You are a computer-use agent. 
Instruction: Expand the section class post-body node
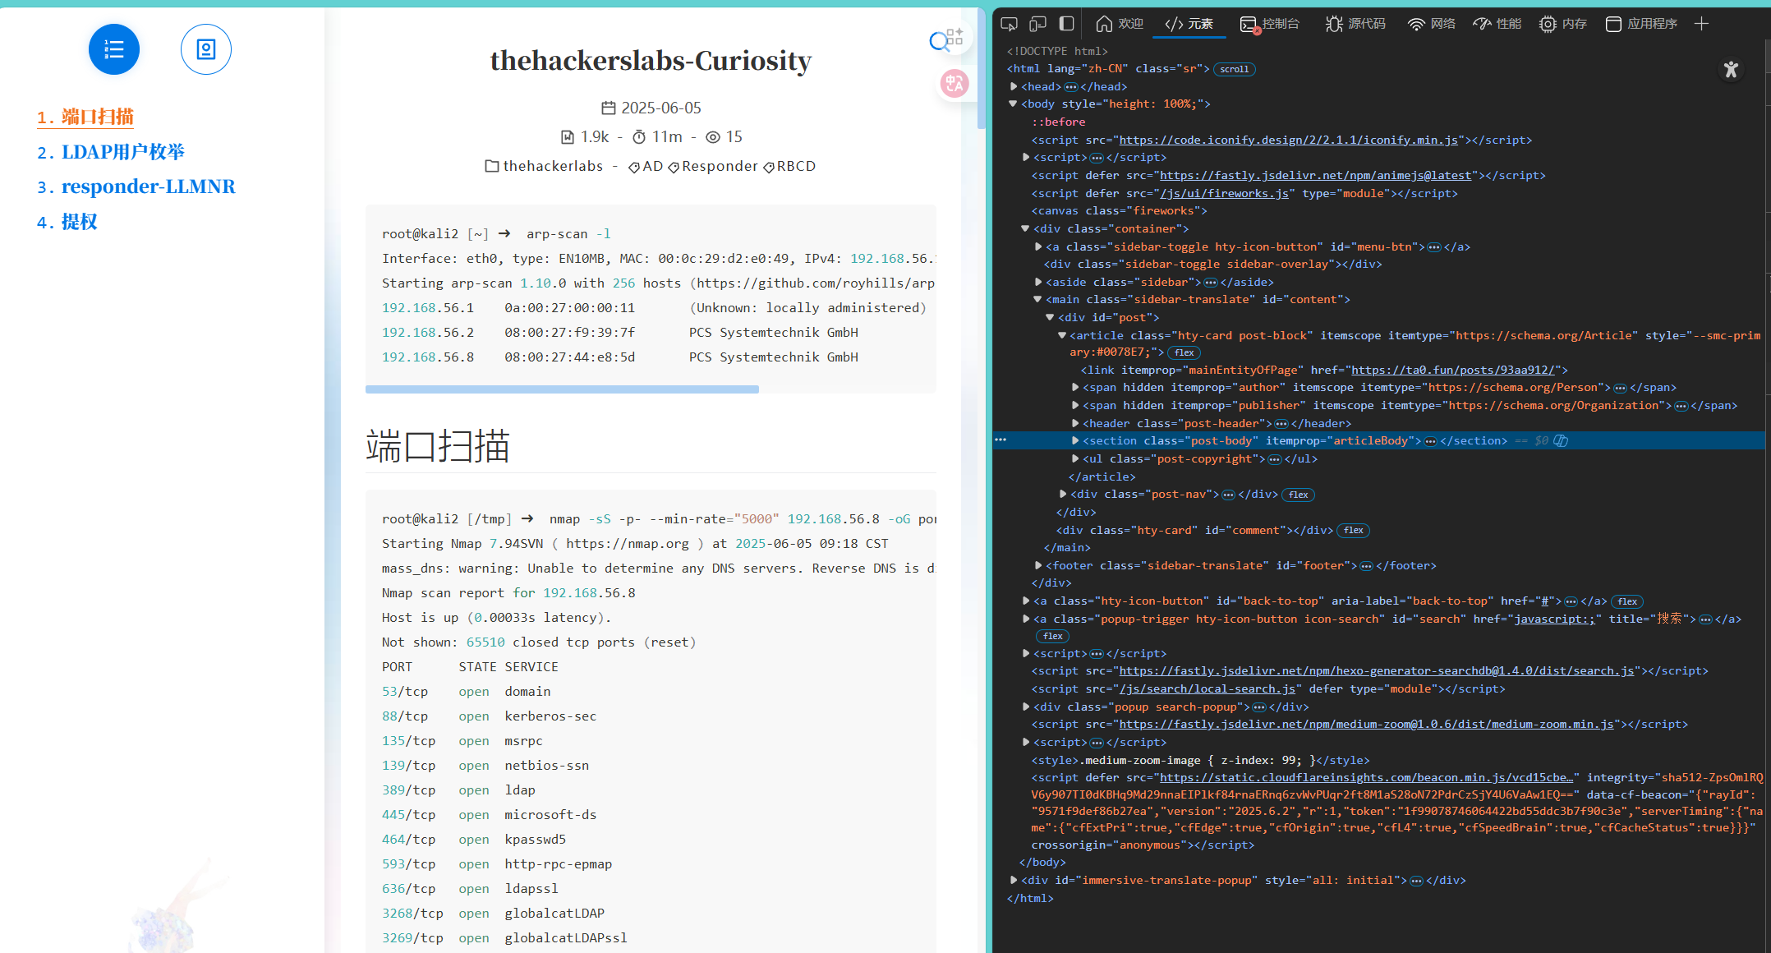coord(1075,440)
